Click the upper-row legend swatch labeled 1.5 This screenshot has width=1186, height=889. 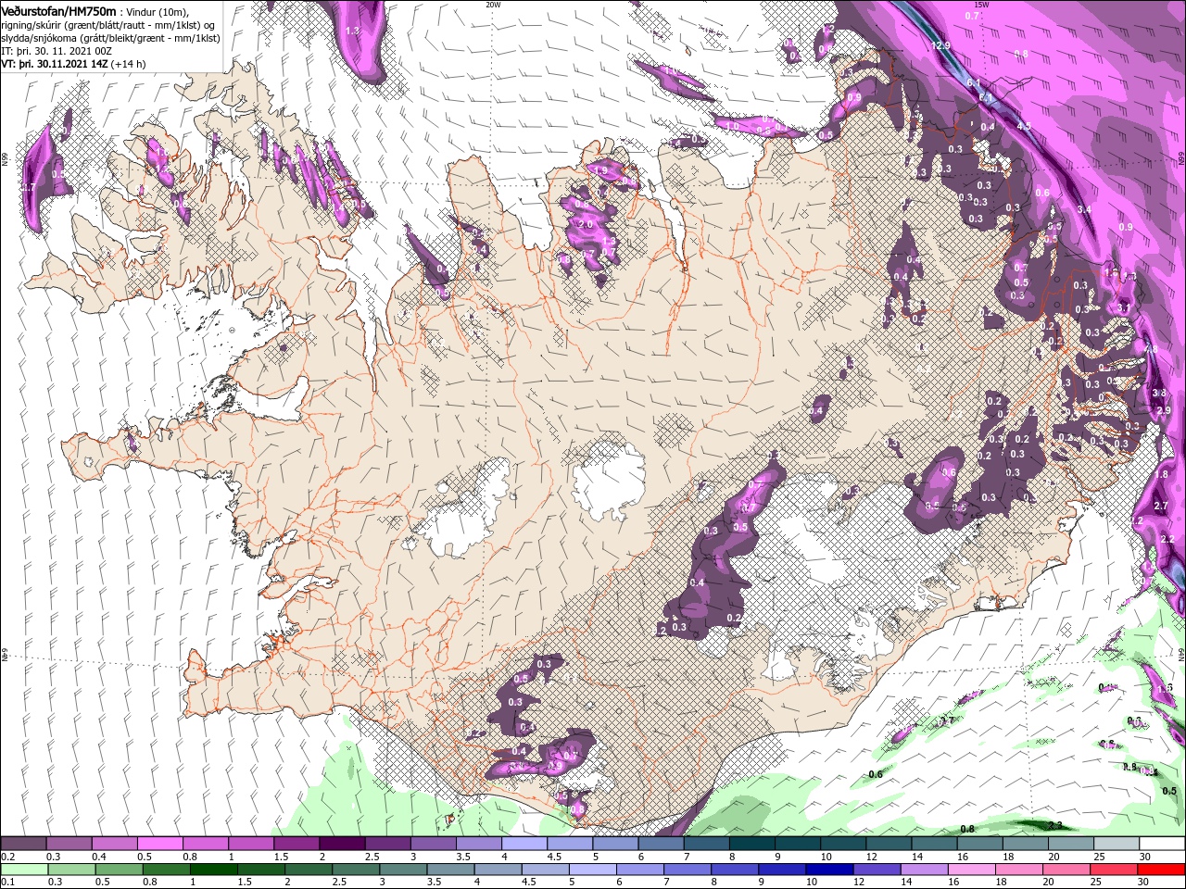[296, 844]
